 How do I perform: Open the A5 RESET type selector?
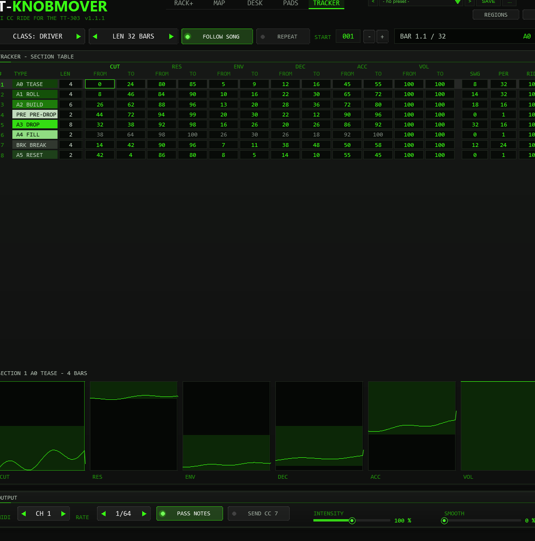pyautogui.click(x=35, y=155)
